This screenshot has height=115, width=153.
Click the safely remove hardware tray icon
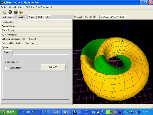pos(132,112)
